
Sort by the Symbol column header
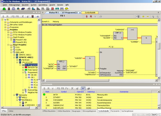pyautogui.click(x=64, y=92)
